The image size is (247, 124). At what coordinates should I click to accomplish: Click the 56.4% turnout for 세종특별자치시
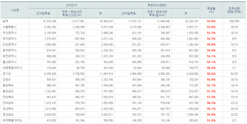[211, 68]
